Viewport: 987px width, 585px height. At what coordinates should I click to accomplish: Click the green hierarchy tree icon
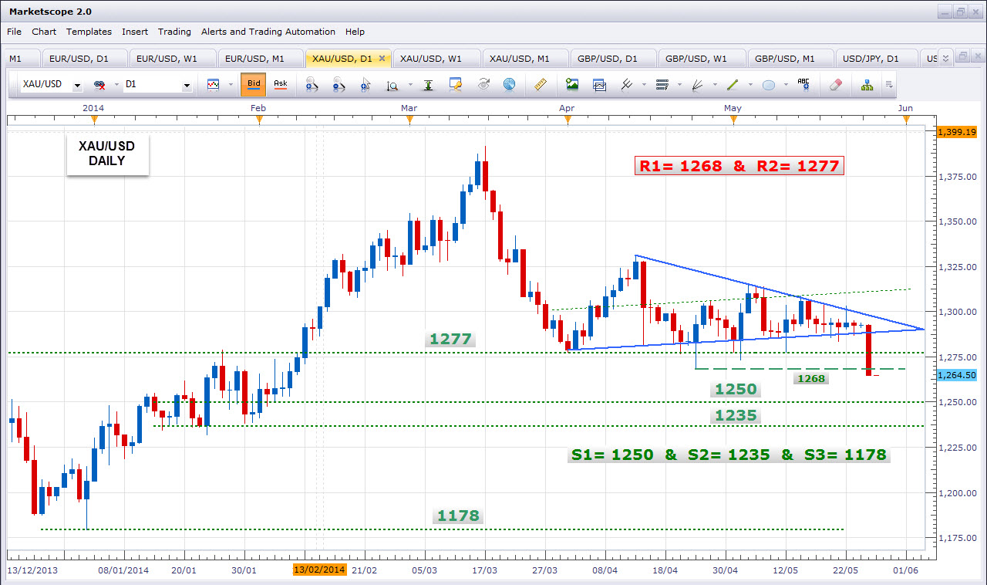tap(867, 85)
